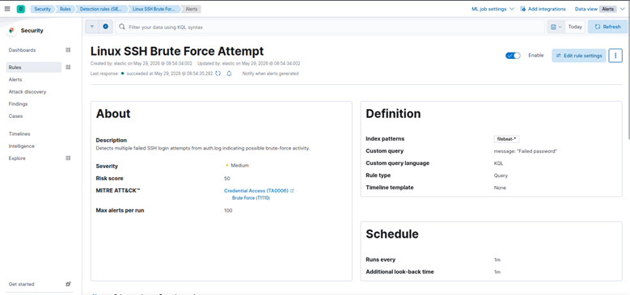630x295 pixels.
Task: Open the rule actions three-dot menu
Action: tap(615, 56)
